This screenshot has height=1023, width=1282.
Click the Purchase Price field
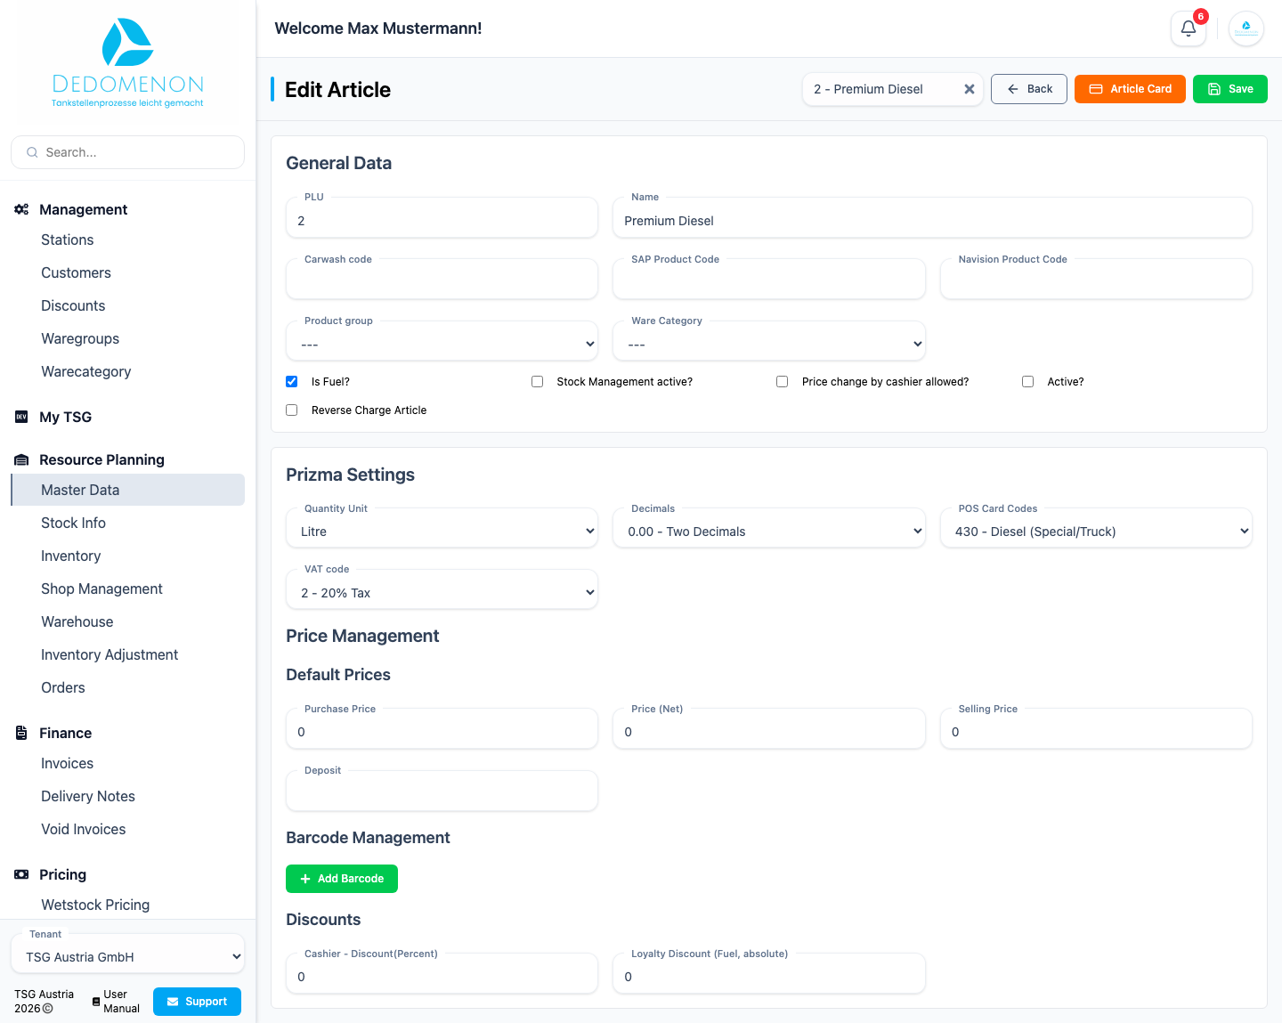(442, 731)
